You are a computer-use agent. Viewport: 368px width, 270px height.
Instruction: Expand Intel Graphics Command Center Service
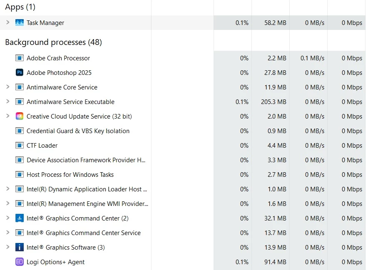point(8,232)
